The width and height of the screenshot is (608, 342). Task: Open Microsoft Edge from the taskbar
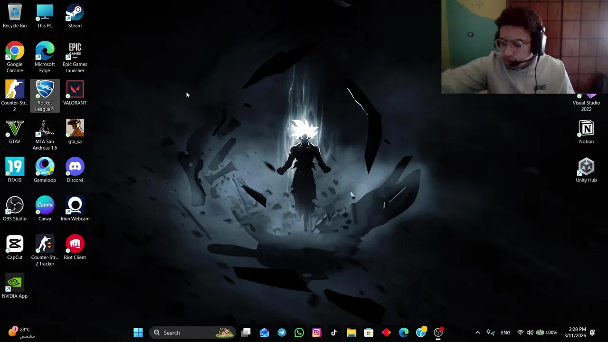[403, 332]
